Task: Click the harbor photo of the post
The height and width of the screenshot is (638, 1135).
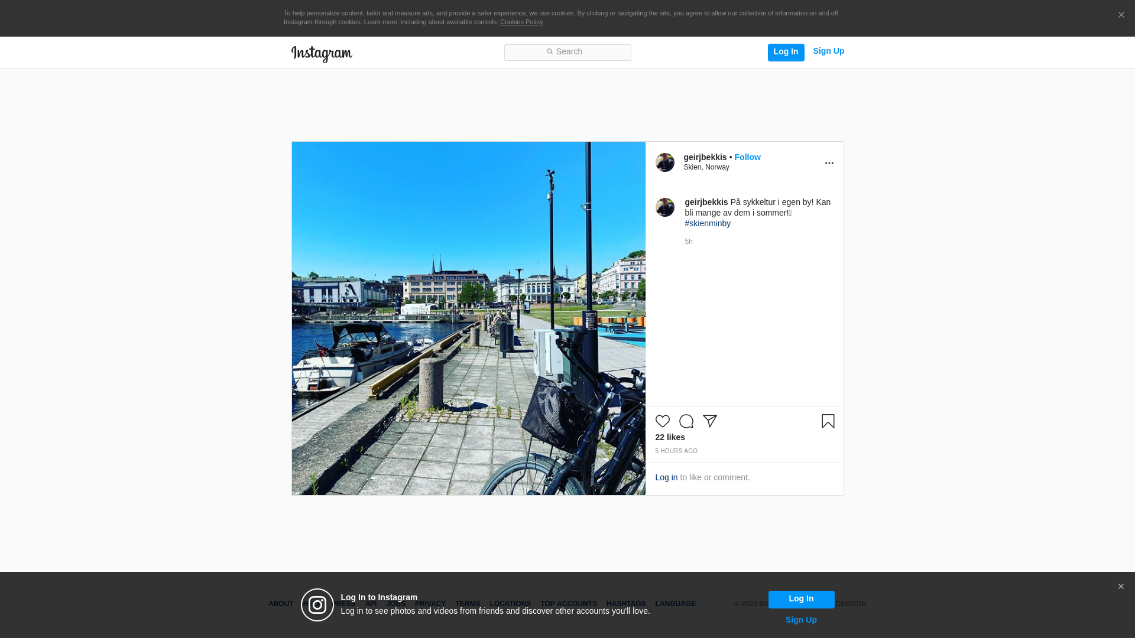Action: [x=468, y=318]
